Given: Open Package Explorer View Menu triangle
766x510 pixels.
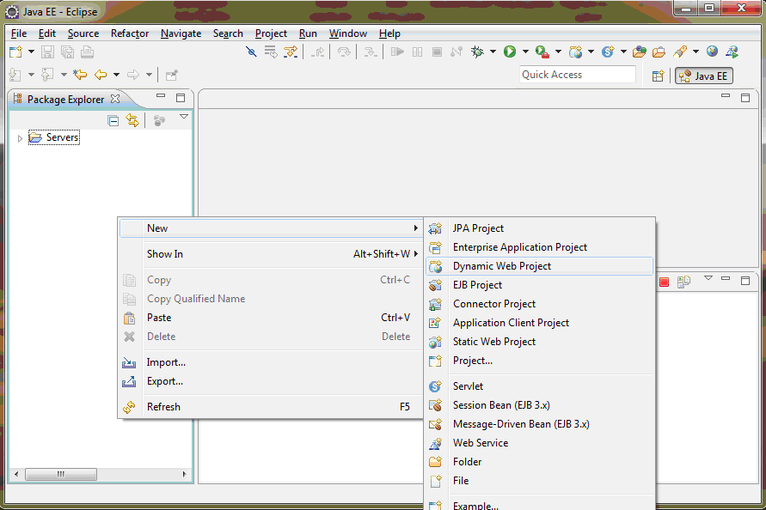Looking at the screenshot, I should [x=184, y=117].
